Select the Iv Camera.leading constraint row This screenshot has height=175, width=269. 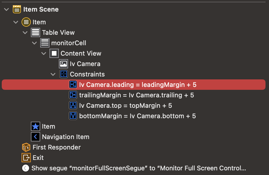pyautogui.click(x=138, y=85)
